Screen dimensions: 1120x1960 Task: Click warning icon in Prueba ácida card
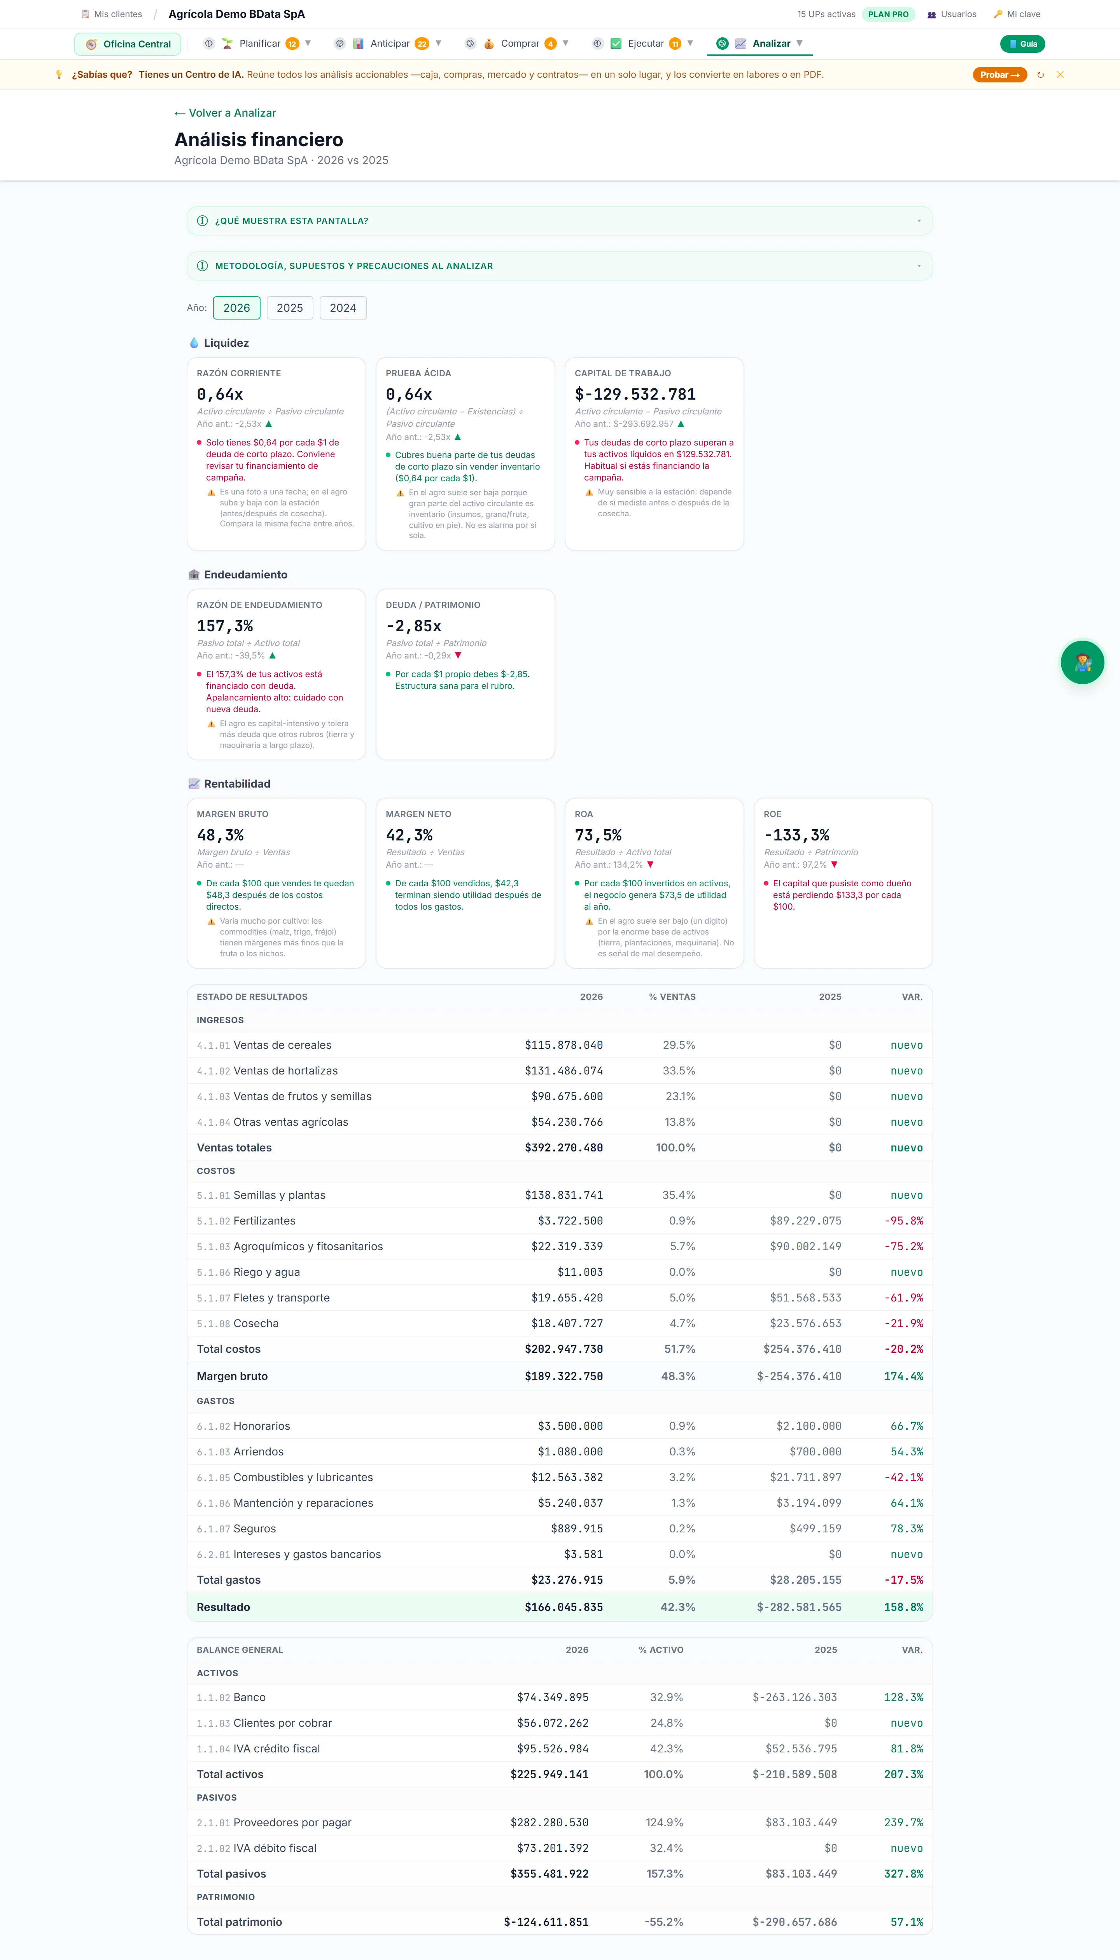[400, 493]
